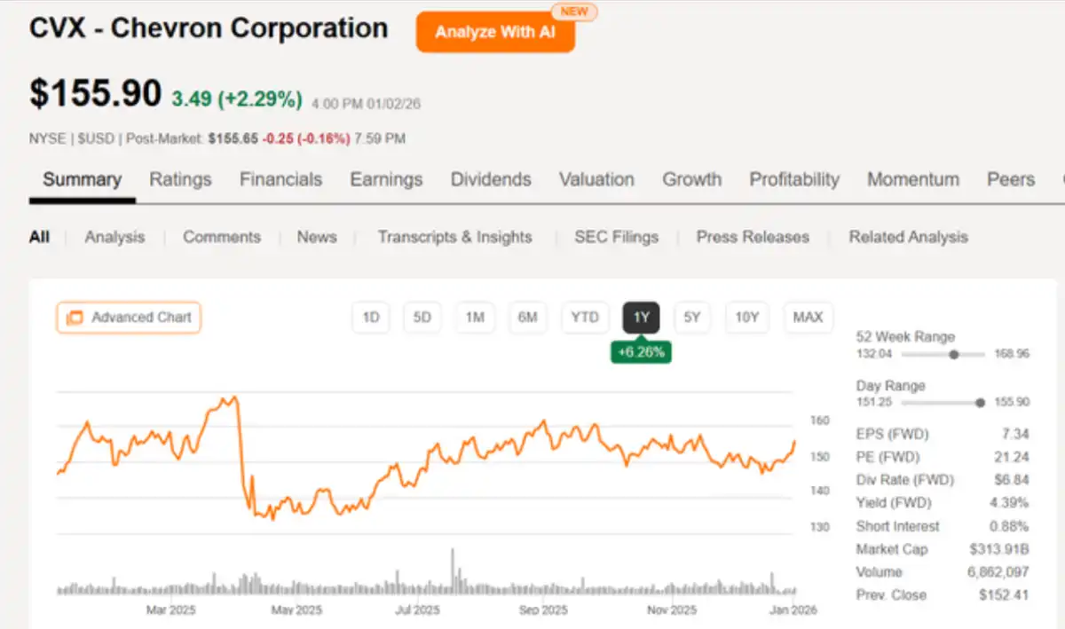Click the 52 Week Range slider marker
1065x629 pixels.
point(954,354)
